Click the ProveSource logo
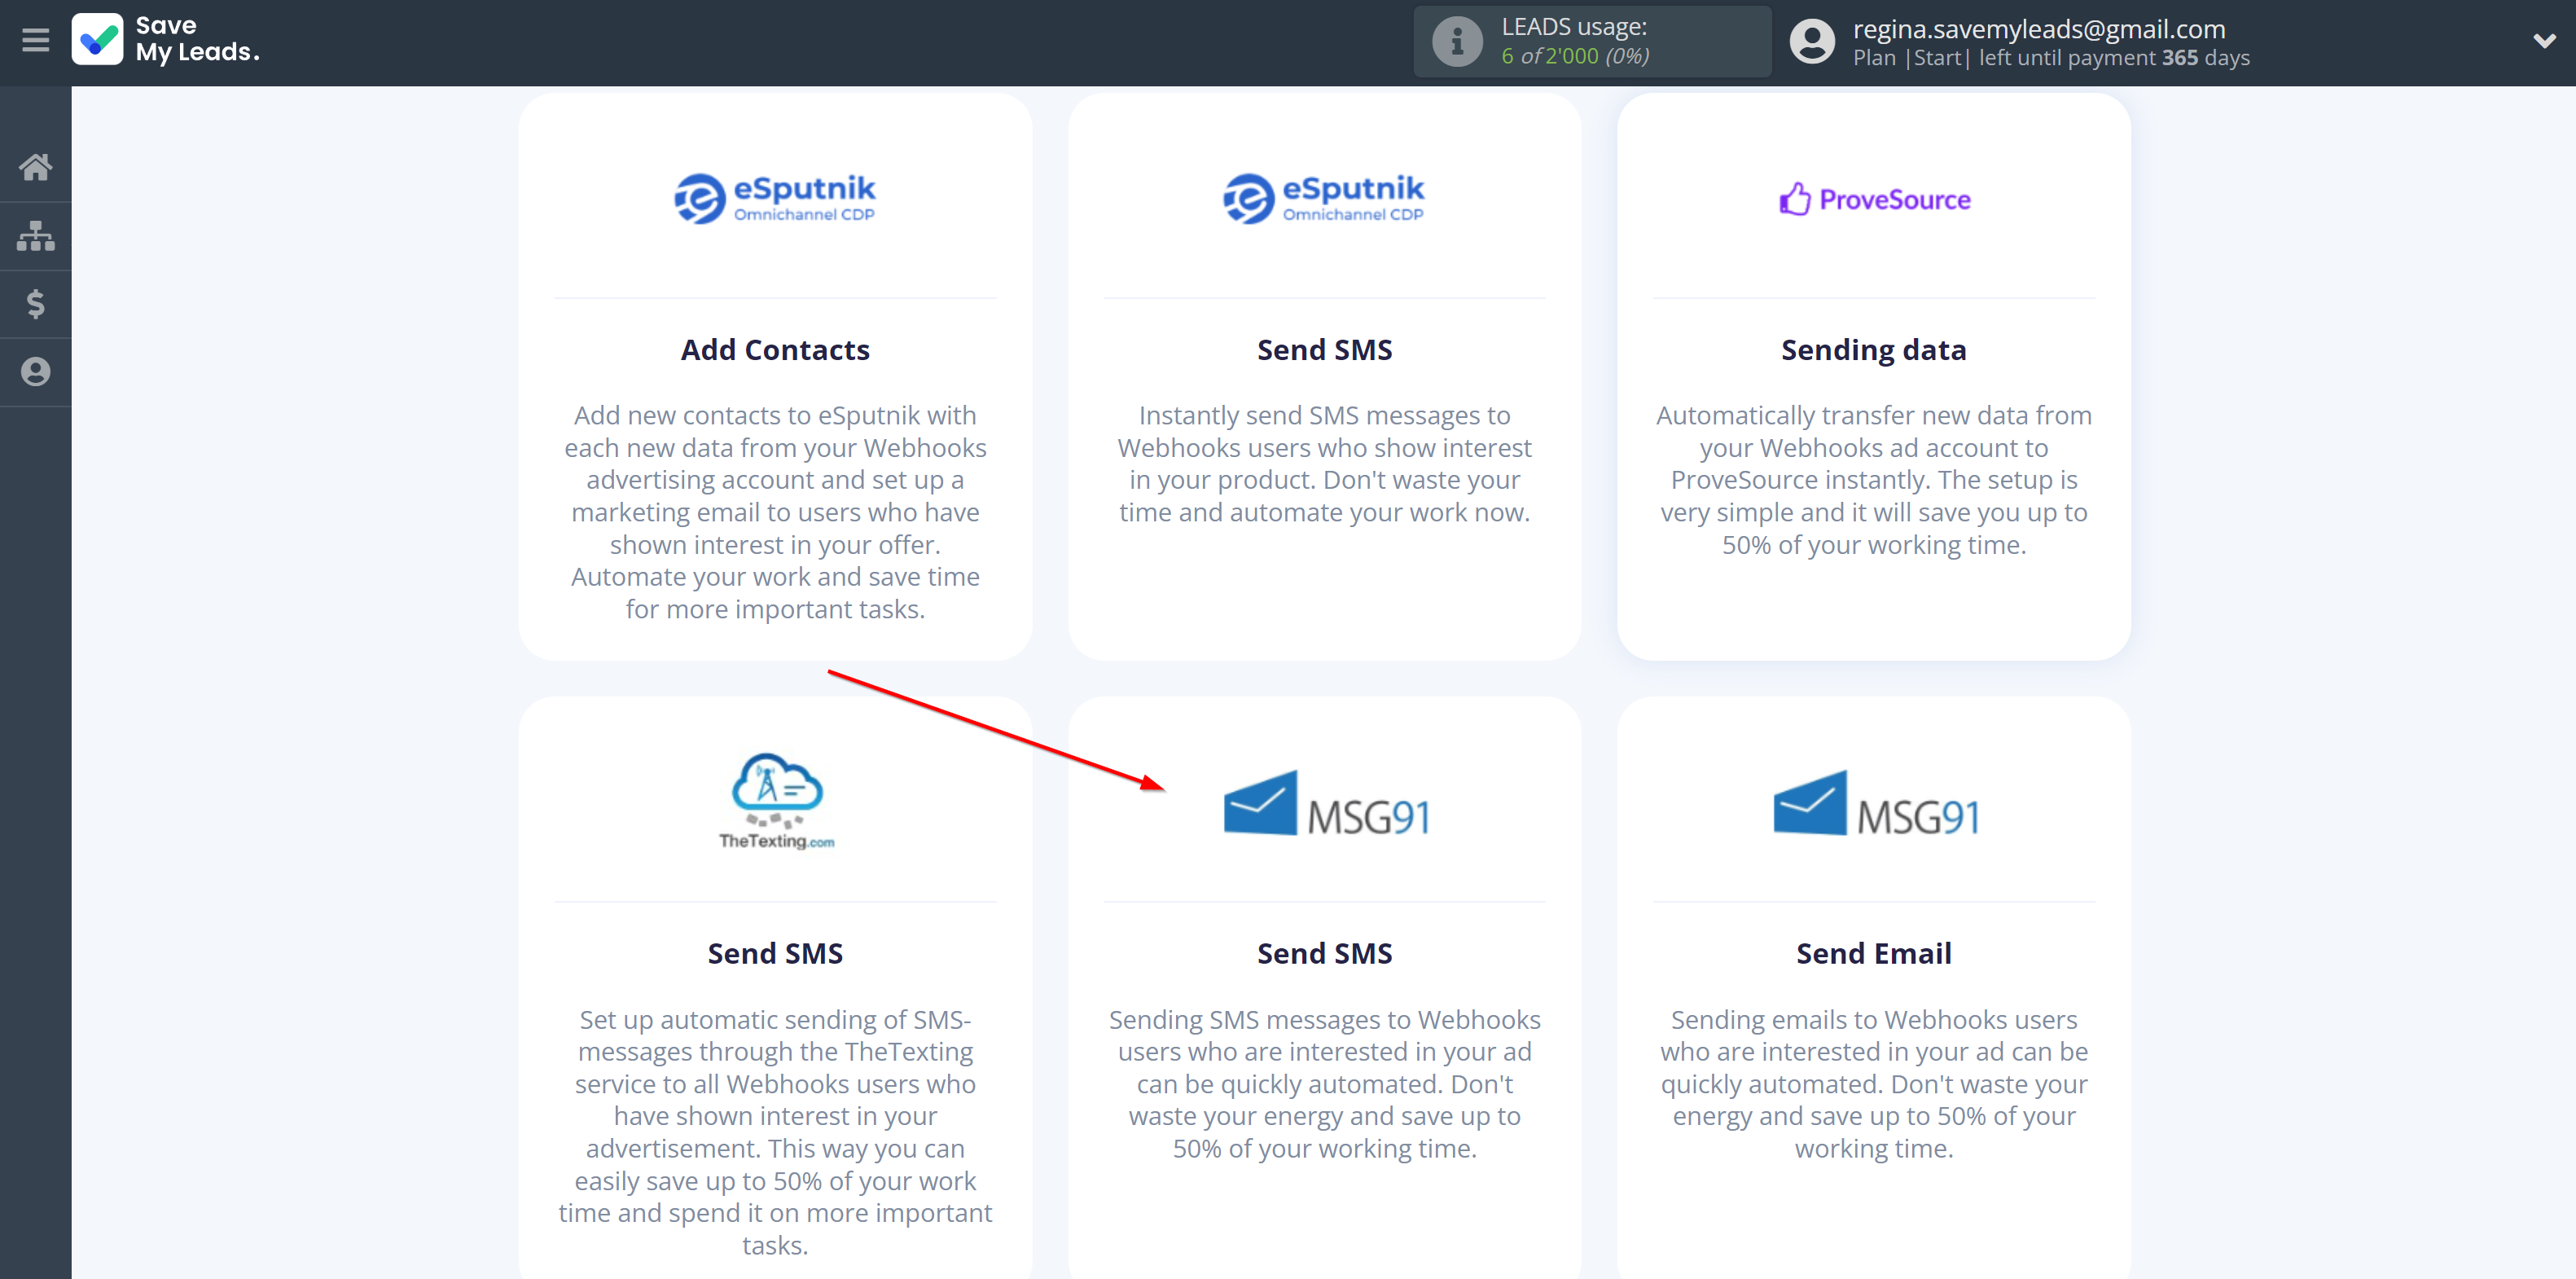Screen dimensions: 2576x1279 click(1874, 199)
